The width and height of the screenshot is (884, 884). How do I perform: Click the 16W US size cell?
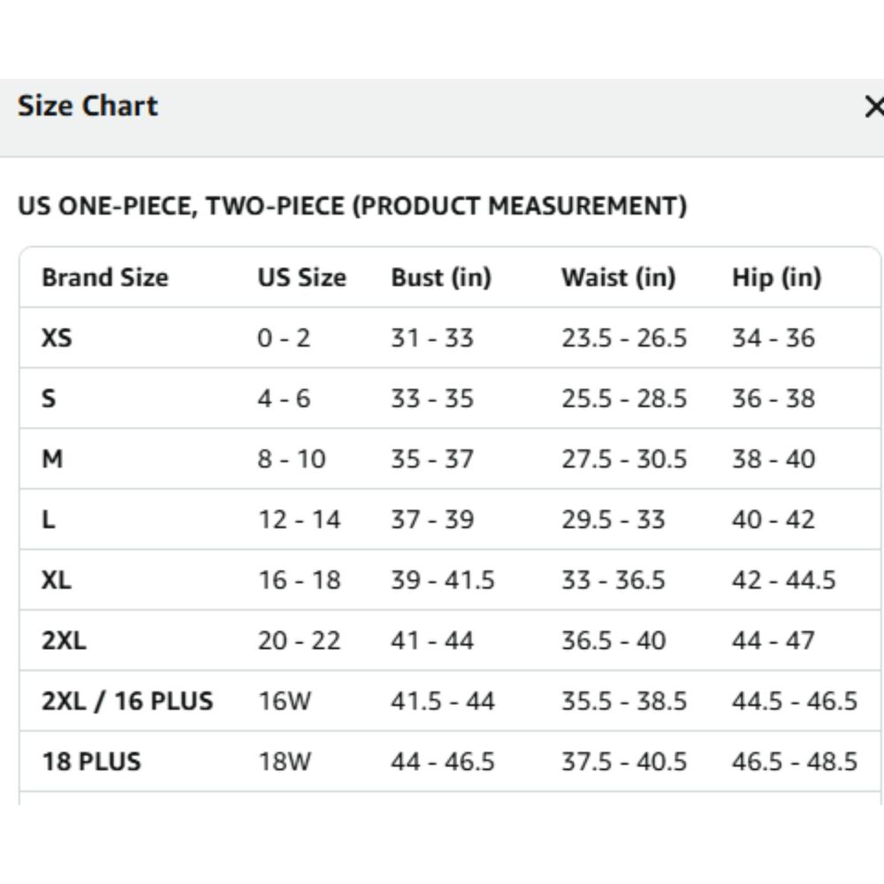click(x=285, y=701)
